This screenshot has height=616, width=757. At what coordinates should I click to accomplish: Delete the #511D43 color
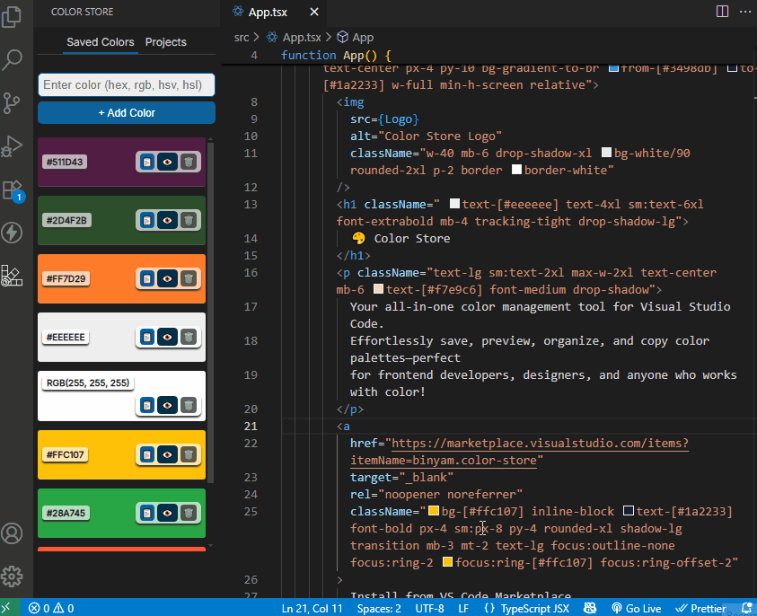(x=189, y=163)
